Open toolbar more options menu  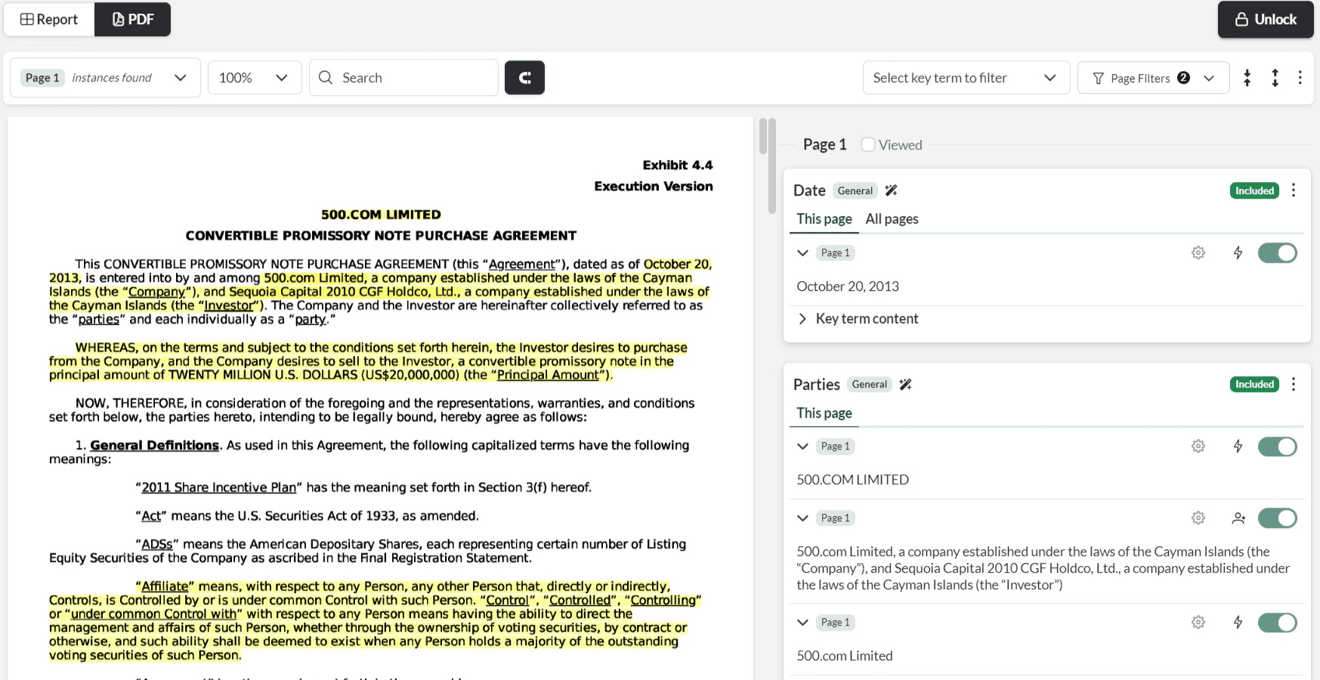(x=1300, y=78)
